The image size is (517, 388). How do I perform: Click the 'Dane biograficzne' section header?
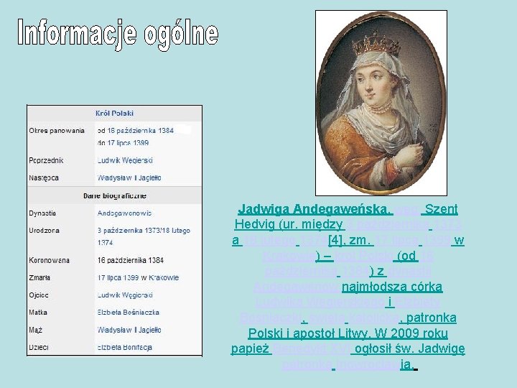[114, 195]
